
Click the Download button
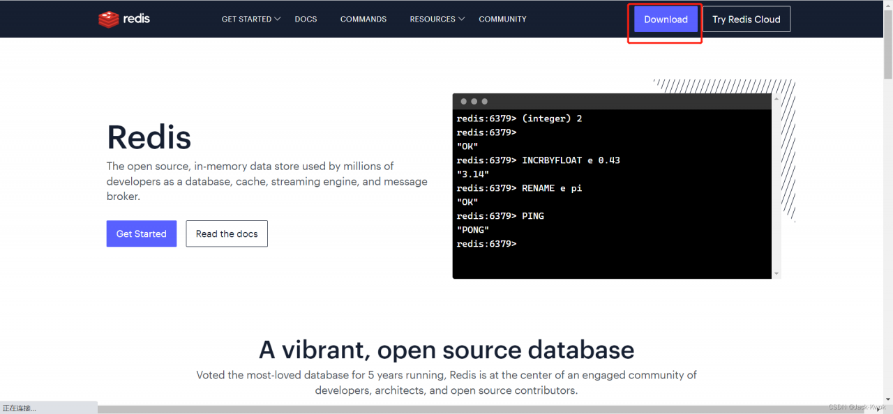pyautogui.click(x=666, y=20)
